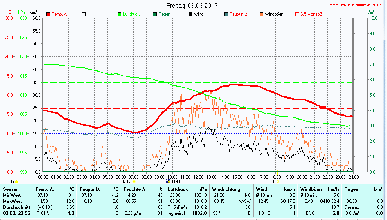Viewport: 387px width, 220px height.
Task: Click the sunrise marker at 07:03
Action: pyautogui.click(x=134, y=181)
